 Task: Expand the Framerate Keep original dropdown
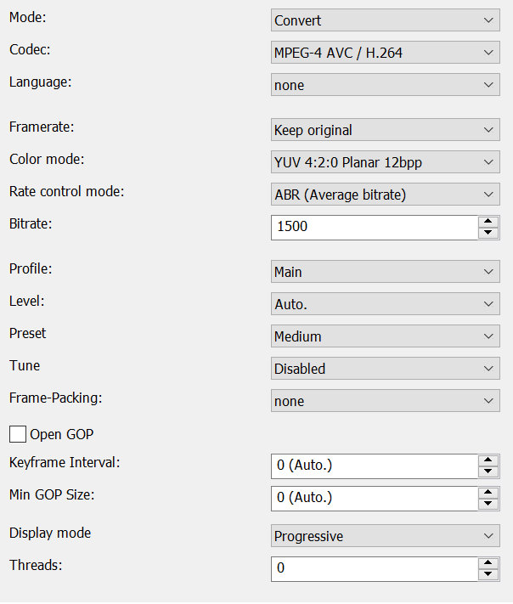(x=385, y=130)
